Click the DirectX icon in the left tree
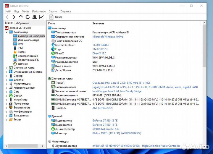The height and width of the screenshot is (154, 213). pos(11,95)
